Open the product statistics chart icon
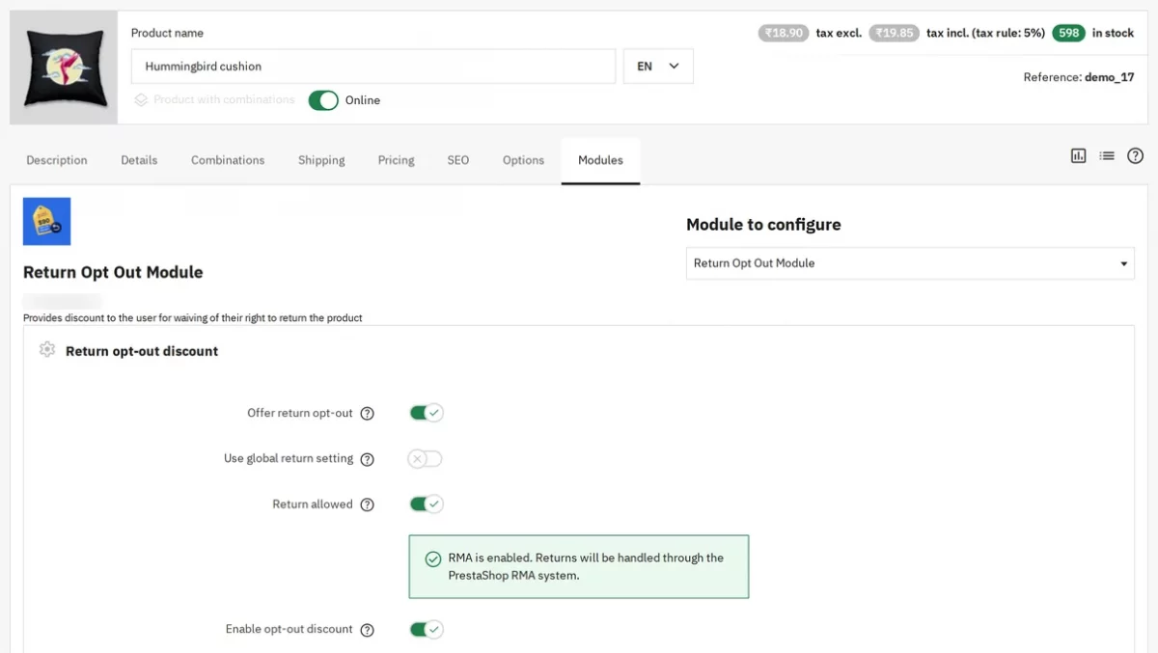The height and width of the screenshot is (653, 1158). coord(1079,155)
